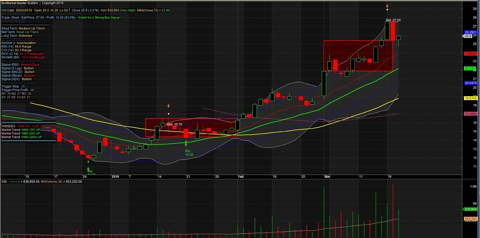Select the "29" price axis label

475,9
